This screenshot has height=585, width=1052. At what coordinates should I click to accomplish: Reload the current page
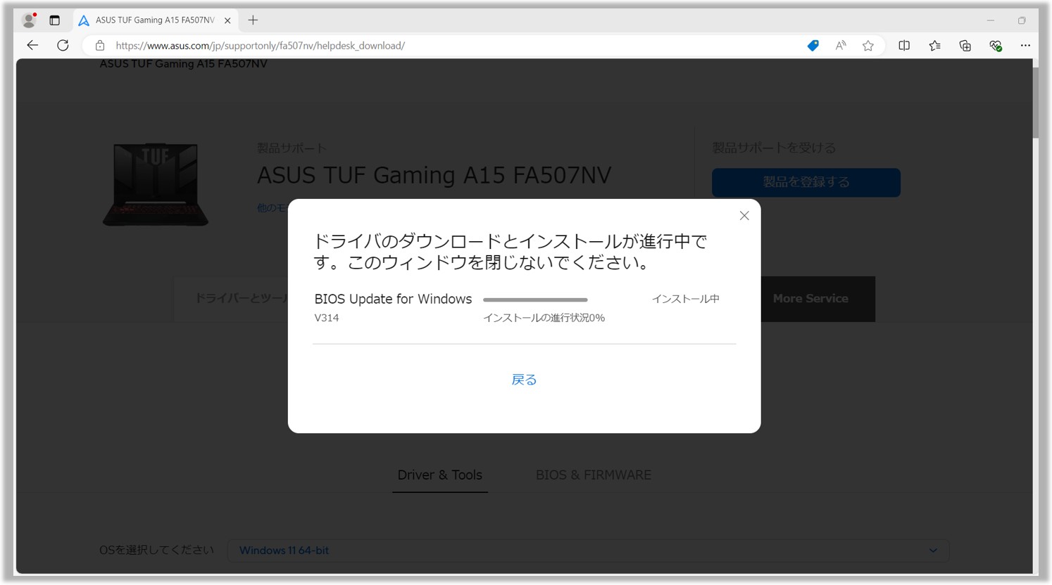[63, 46]
